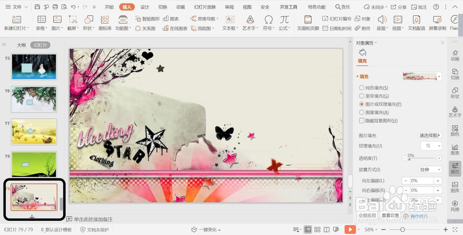Switch to slide sorter view icon

pos(317,230)
